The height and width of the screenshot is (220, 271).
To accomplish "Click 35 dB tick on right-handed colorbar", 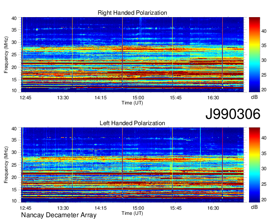I will [264, 45].
